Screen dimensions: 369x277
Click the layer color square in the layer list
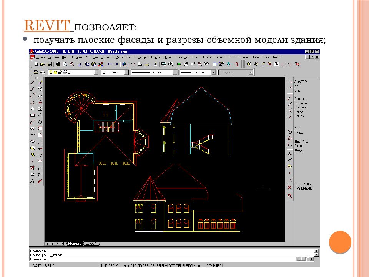69,72
